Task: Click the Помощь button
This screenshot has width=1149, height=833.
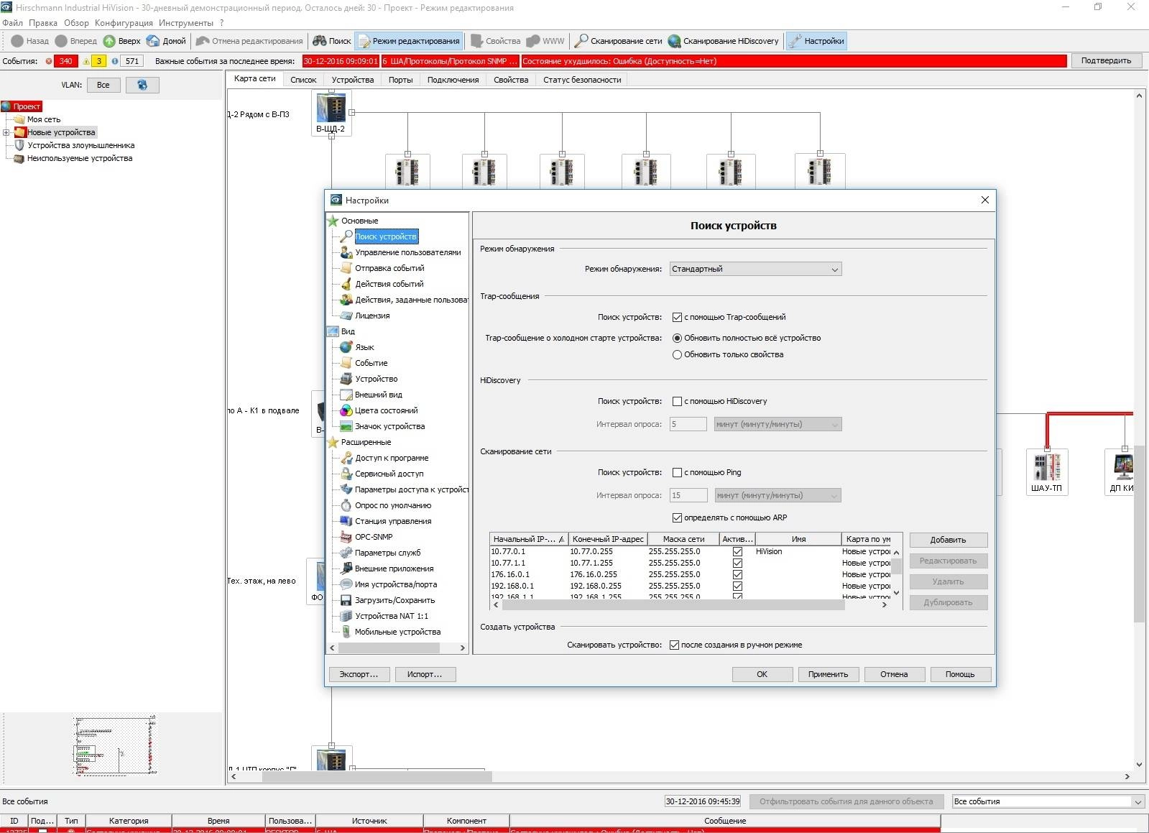Action: 960,674
